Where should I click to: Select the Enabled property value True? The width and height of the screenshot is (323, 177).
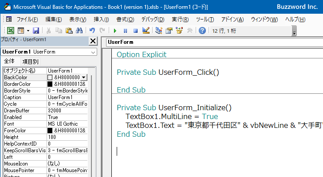[x=67, y=117]
